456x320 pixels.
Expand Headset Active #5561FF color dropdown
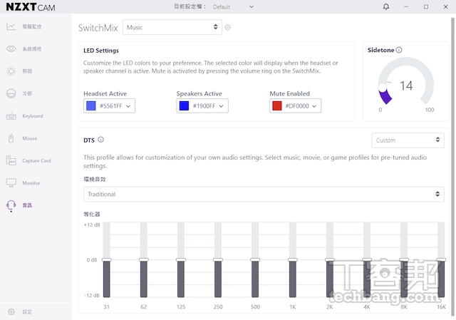(128, 106)
